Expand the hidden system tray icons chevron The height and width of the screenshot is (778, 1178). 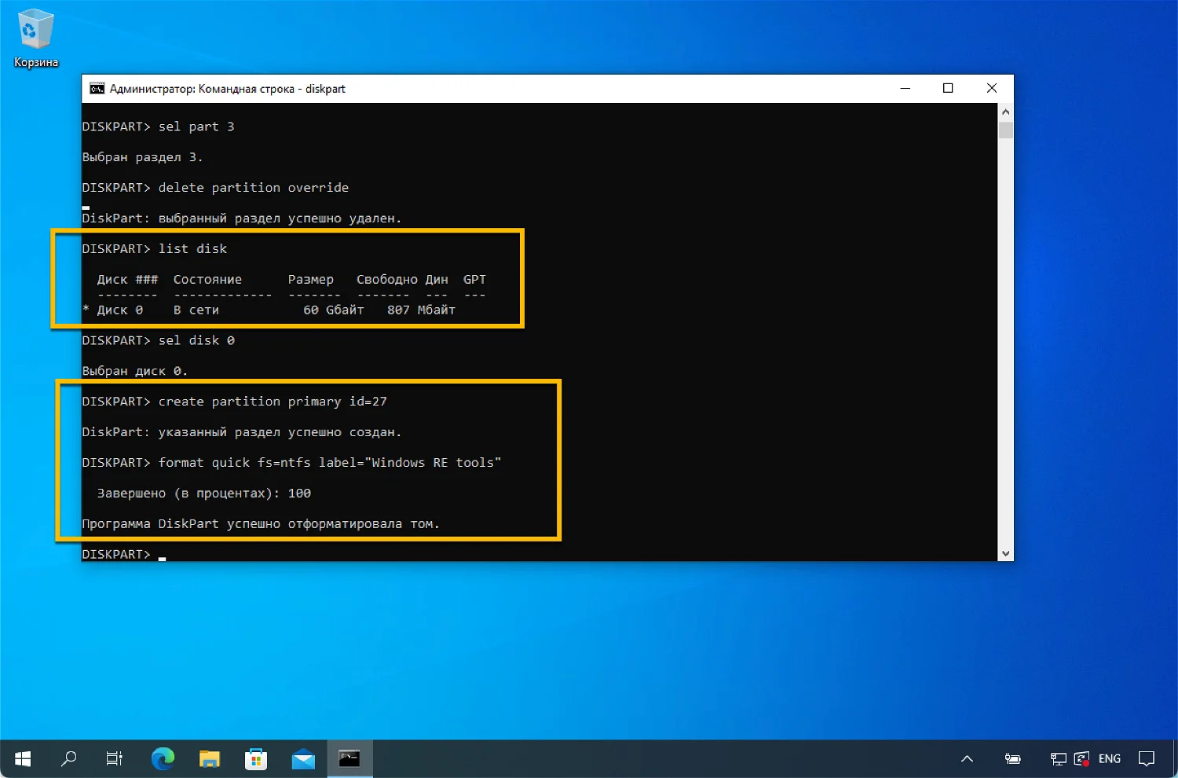pyautogui.click(x=966, y=758)
